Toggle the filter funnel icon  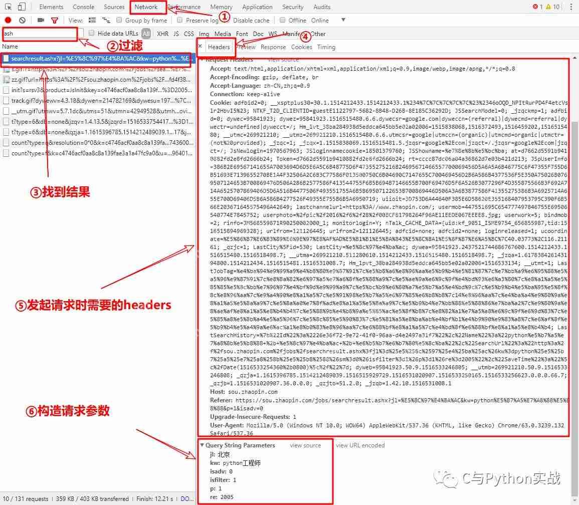54,21
